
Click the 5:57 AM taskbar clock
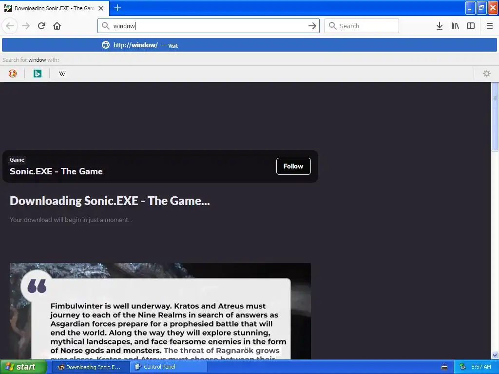click(x=481, y=367)
